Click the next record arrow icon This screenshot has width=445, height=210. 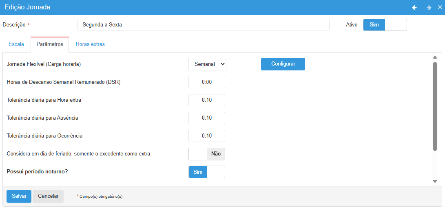coord(429,8)
